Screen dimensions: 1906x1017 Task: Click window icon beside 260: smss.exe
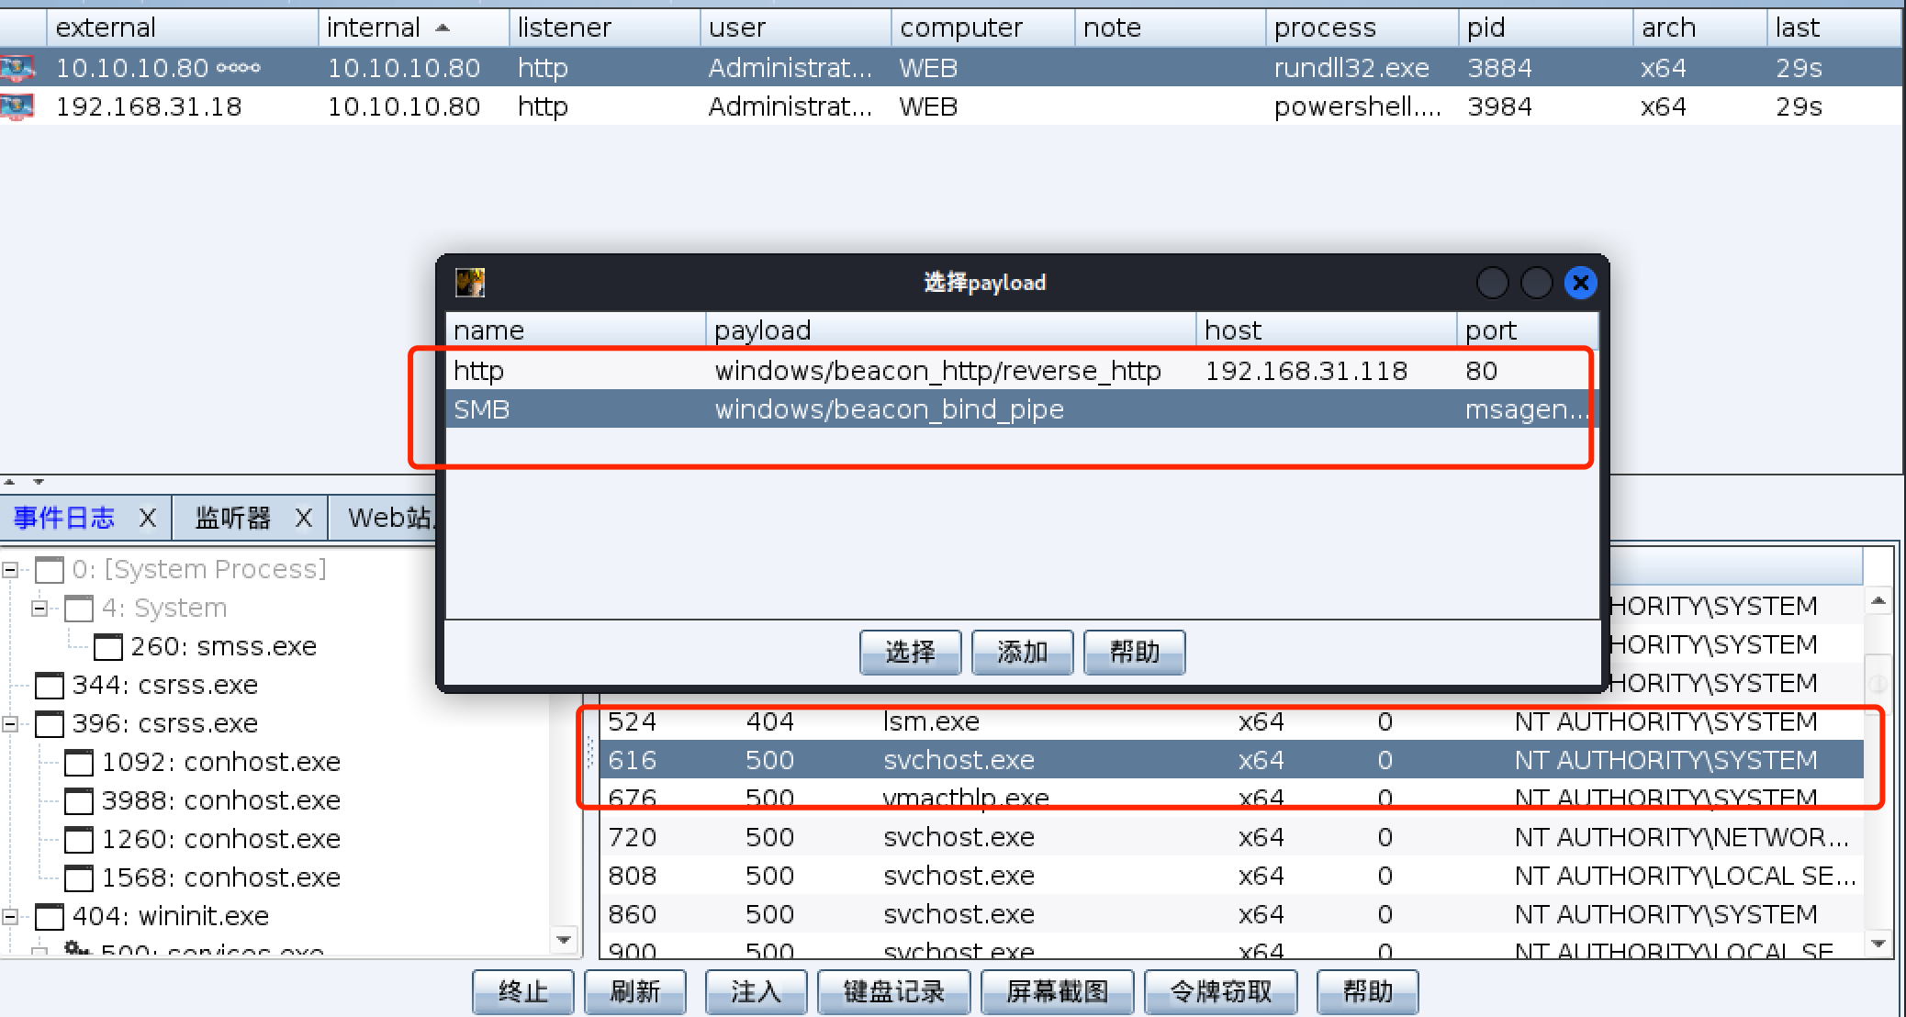coord(108,647)
